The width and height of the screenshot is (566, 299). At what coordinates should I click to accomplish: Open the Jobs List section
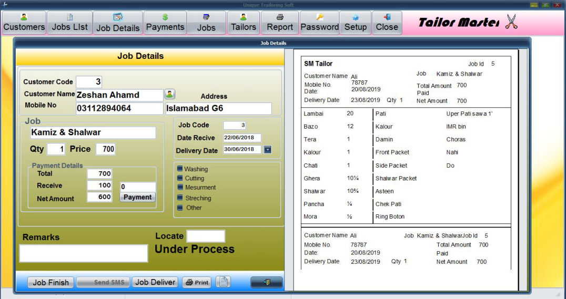point(69,23)
